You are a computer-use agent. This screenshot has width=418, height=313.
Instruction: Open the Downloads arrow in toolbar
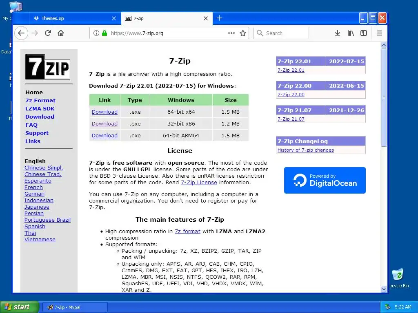338,33
